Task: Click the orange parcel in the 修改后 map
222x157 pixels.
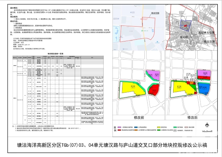Action: [192, 83]
